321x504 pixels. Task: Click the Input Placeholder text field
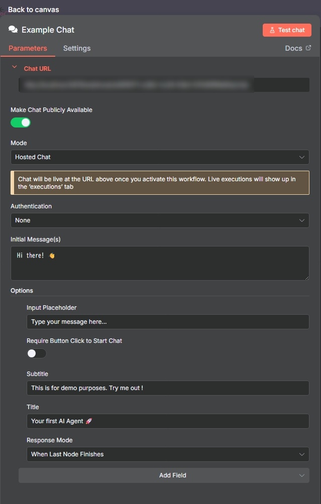[168, 322]
